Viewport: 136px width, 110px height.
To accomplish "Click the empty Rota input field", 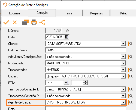I will pyautogui.click(x=86, y=108).
